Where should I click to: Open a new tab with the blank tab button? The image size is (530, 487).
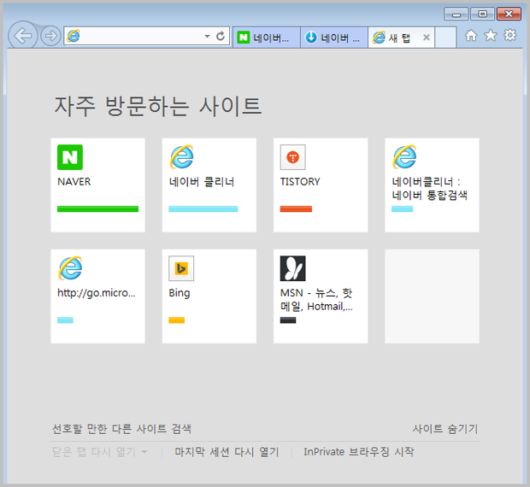(445, 38)
